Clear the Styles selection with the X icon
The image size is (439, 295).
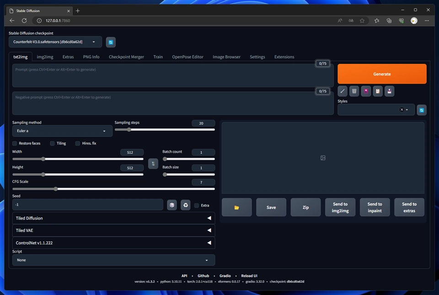click(x=402, y=110)
